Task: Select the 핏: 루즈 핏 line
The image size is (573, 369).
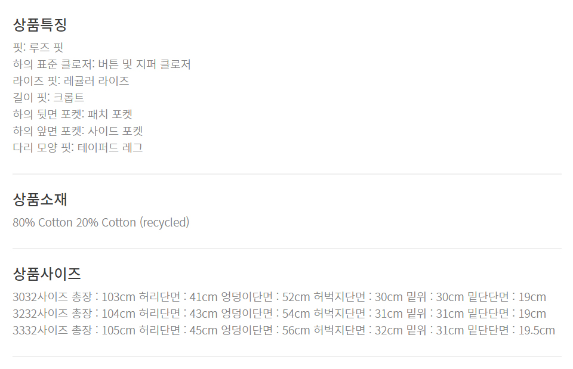Action: [x=38, y=48]
